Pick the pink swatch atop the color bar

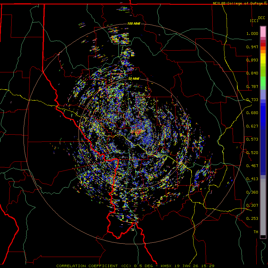coord(263,32)
